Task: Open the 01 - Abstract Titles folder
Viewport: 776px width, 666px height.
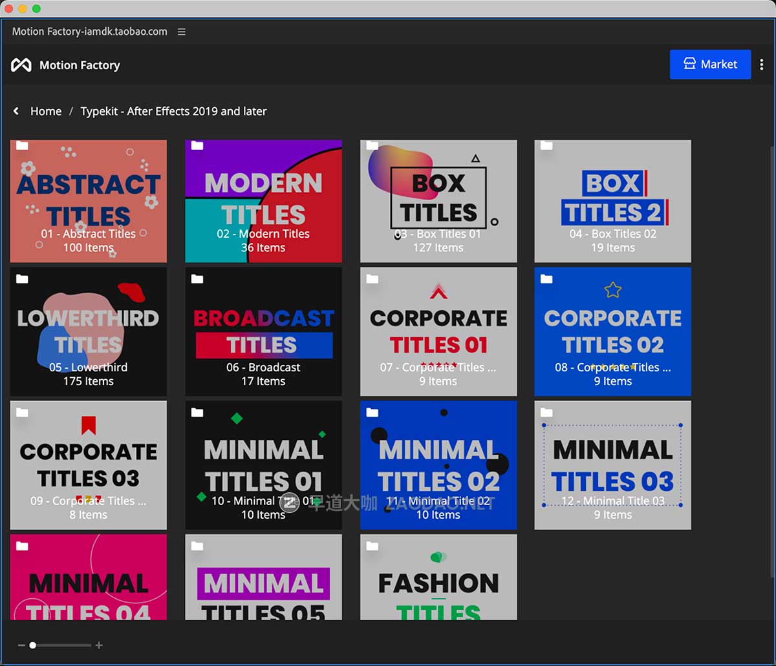Action: tap(89, 202)
